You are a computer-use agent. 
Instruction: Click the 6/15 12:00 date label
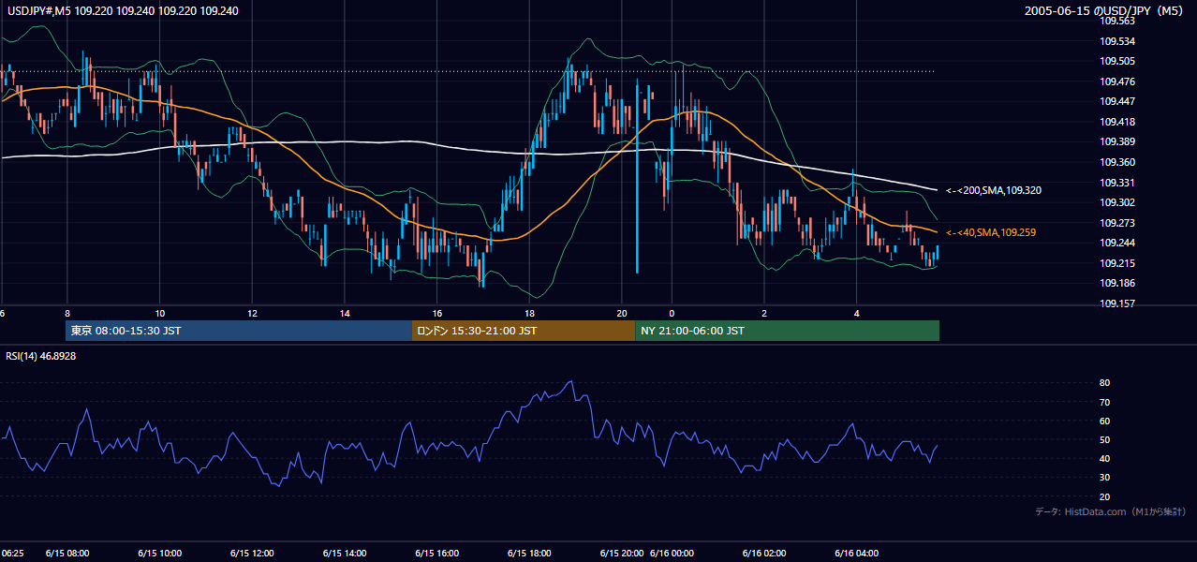tap(253, 554)
